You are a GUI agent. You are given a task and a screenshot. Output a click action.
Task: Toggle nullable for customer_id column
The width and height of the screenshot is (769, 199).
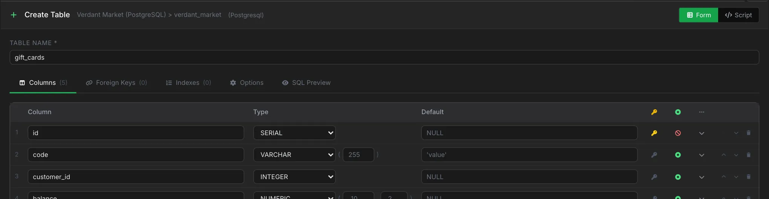(678, 177)
